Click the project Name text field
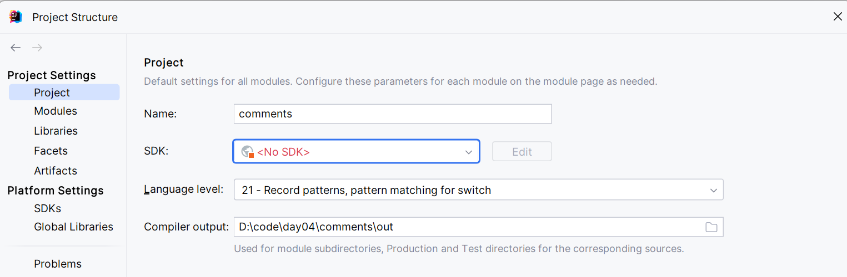The width and height of the screenshot is (847, 277). pyautogui.click(x=392, y=114)
